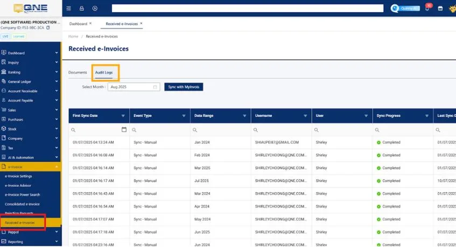Click the Select Month input field

point(134,87)
